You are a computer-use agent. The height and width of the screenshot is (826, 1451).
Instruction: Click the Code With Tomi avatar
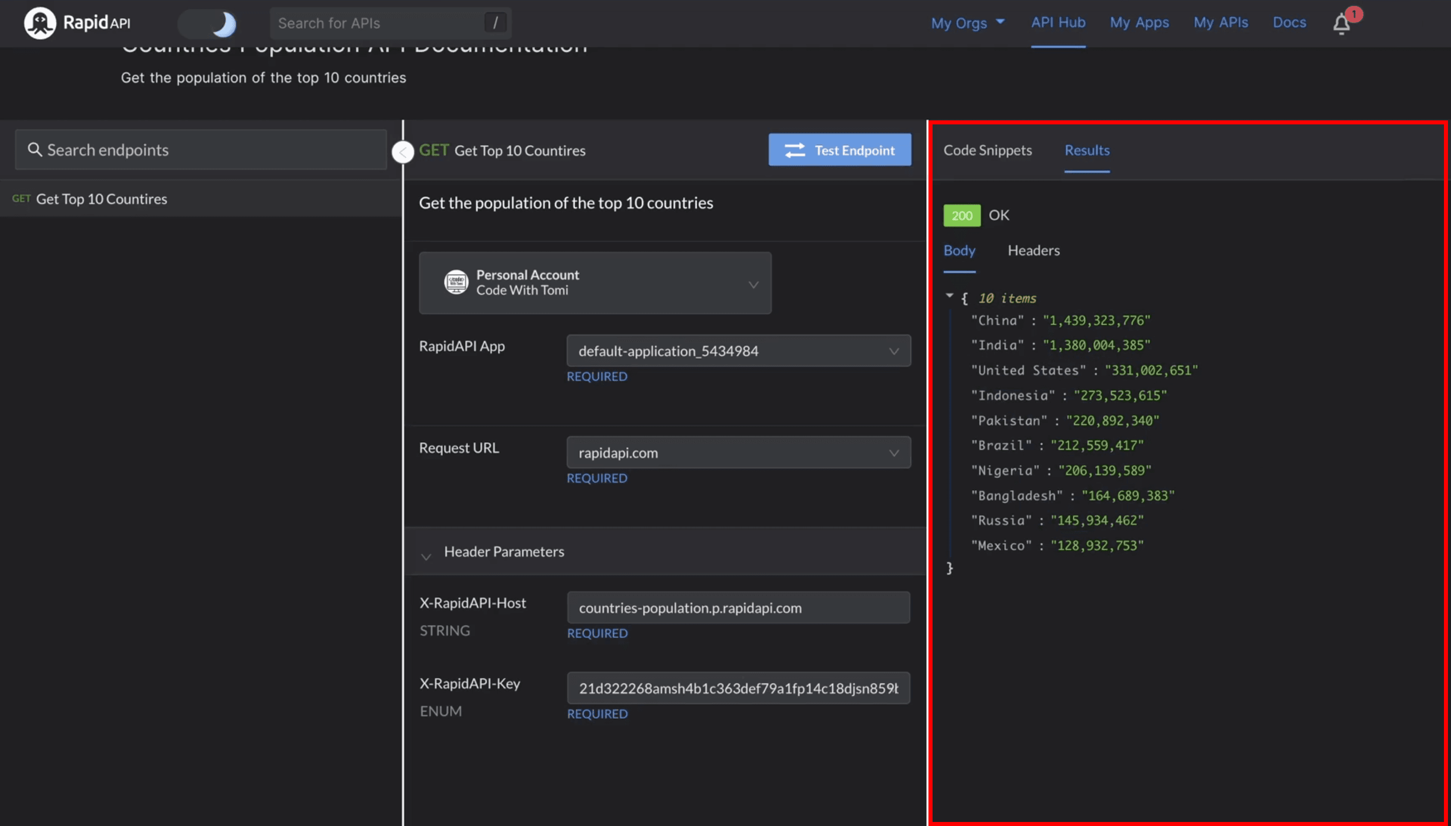coord(456,282)
